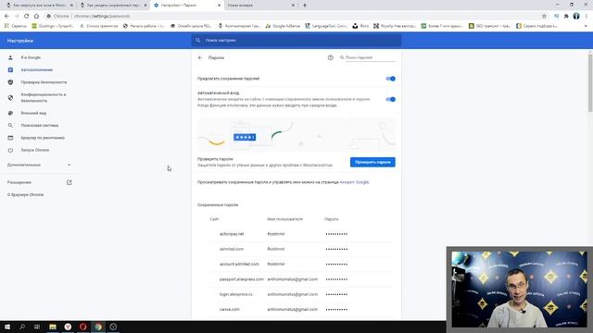Toggle Автоматический вход switch

pyautogui.click(x=390, y=99)
